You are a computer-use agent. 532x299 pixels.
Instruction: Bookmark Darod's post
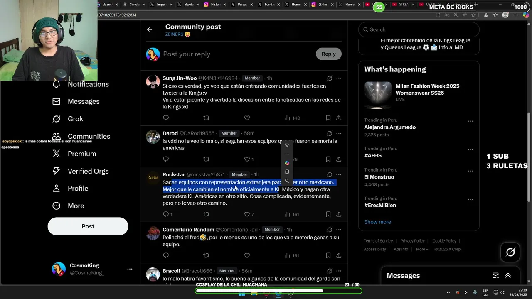(x=328, y=159)
